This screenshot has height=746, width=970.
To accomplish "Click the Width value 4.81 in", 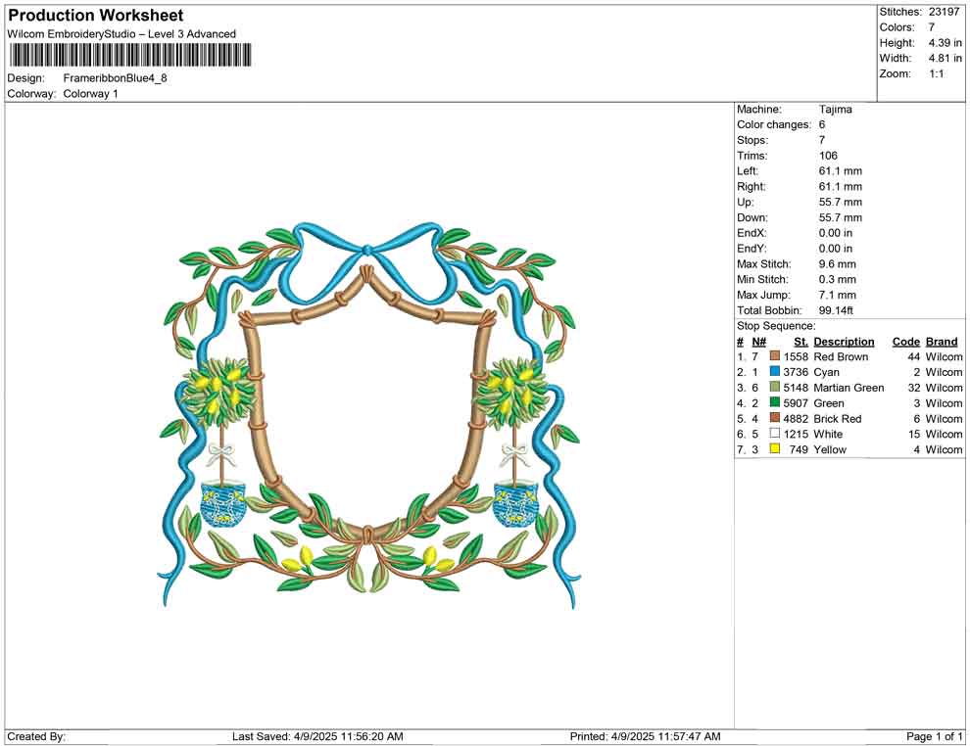I will 945,58.
